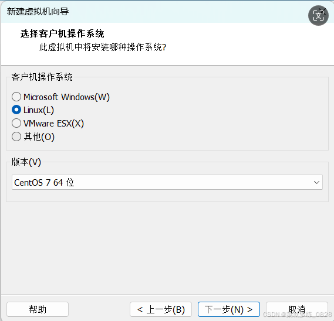The width and height of the screenshot is (334, 321).
Task: Proceed with the 下一步(N) button
Action: tap(229, 309)
